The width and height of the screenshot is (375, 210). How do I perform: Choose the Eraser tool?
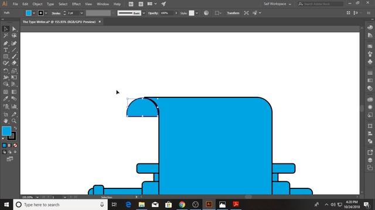[14, 63]
